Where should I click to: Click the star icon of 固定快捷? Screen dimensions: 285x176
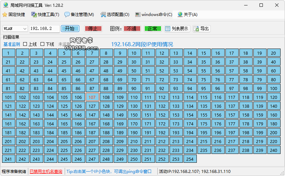click(5, 15)
